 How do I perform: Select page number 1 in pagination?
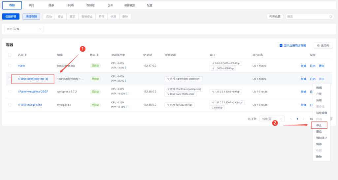(297, 119)
